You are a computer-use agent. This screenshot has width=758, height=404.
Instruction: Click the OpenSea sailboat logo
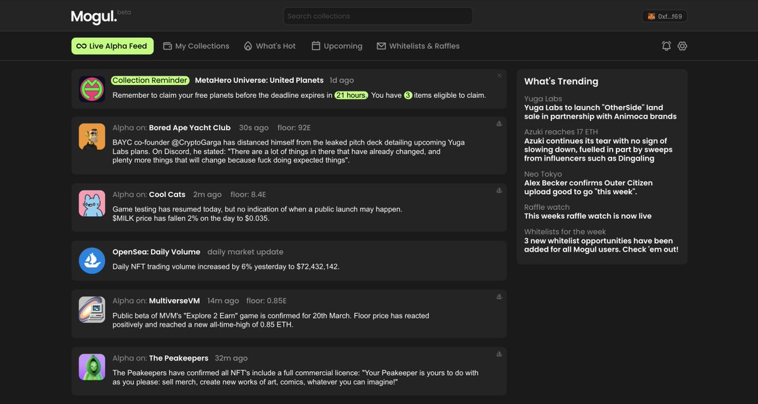pyautogui.click(x=92, y=260)
